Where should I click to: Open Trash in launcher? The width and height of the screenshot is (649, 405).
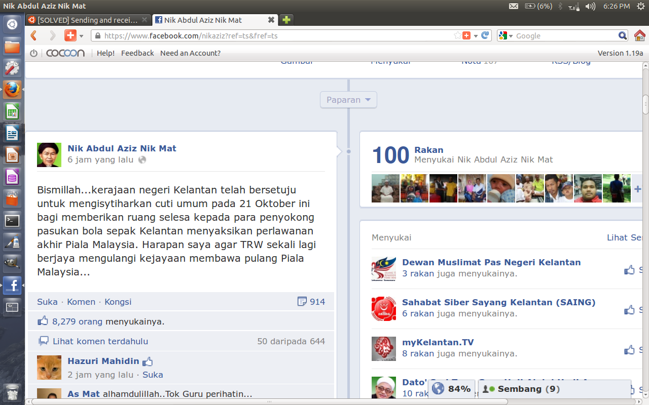point(12,393)
